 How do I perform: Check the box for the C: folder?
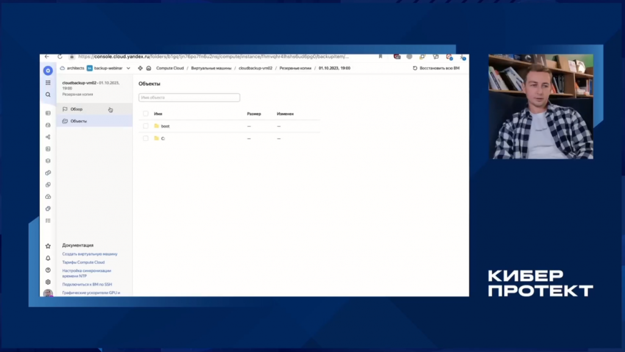click(145, 138)
